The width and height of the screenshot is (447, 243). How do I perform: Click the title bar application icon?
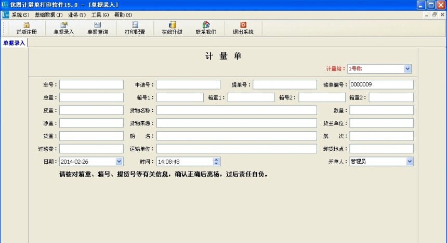click(x=5, y=5)
